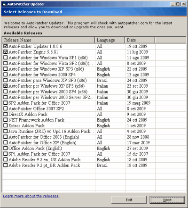This screenshot has width=188, height=208.
Task: Click the '15 dic 2007' date cell
Action: coord(137,154)
